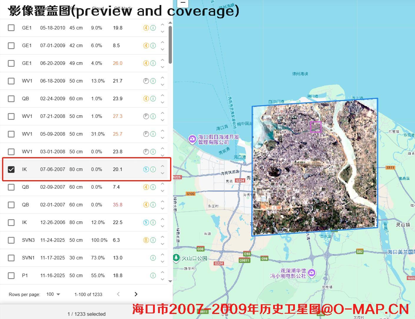
Task: Expand the down chevron on the QB 02-09-2007 row
Action: pos(162,191)
